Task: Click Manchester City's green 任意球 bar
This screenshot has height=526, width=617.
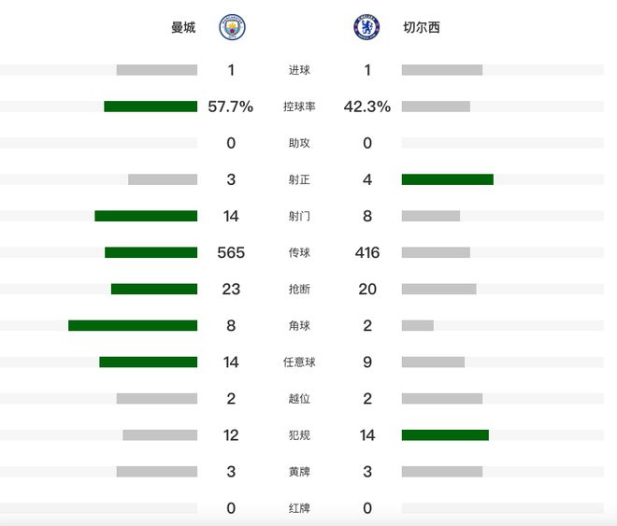Action: 148,362
